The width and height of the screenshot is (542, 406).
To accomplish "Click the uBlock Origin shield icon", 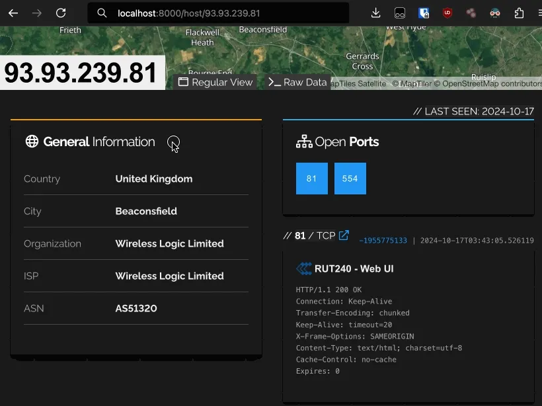I will coord(447,13).
